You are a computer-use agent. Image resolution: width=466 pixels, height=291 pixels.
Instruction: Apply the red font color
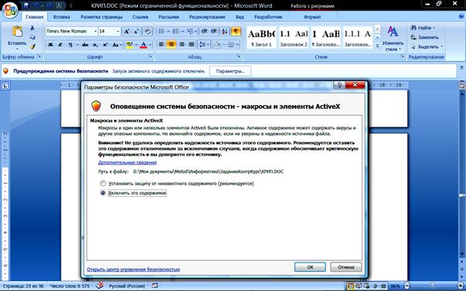pos(144,45)
